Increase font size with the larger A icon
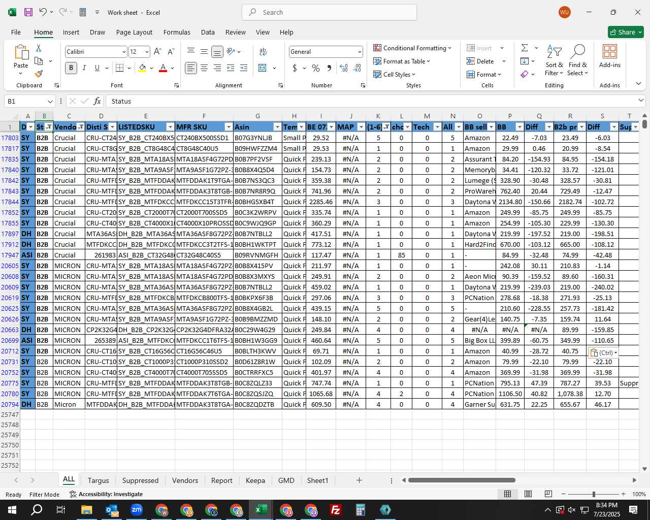The height and width of the screenshot is (520, 650). click(x=157, y=52)
